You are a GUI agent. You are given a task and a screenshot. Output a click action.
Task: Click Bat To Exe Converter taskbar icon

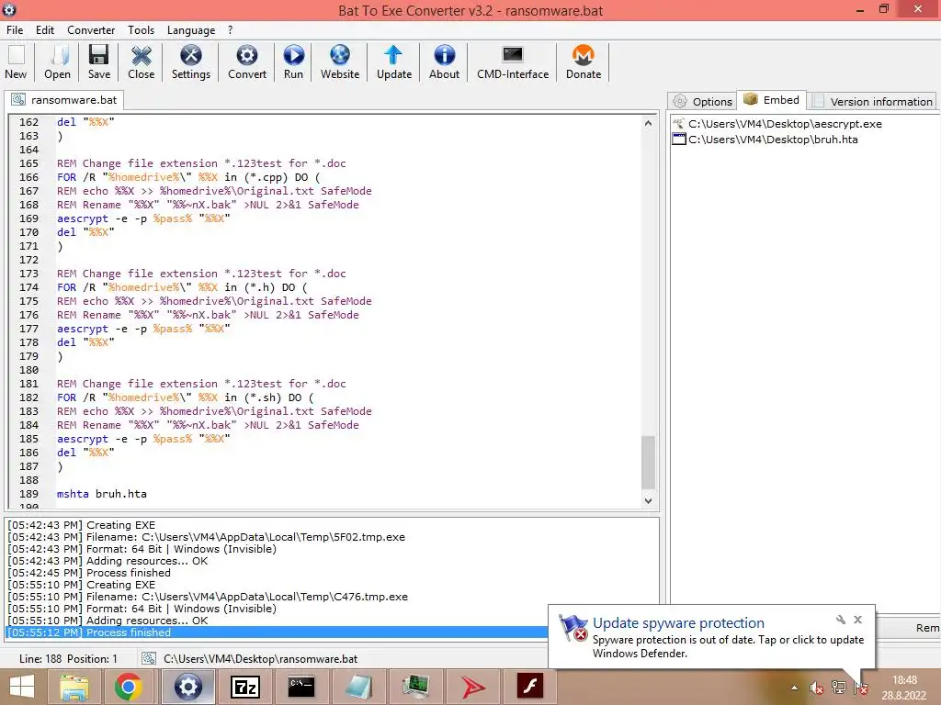[187, 687]
